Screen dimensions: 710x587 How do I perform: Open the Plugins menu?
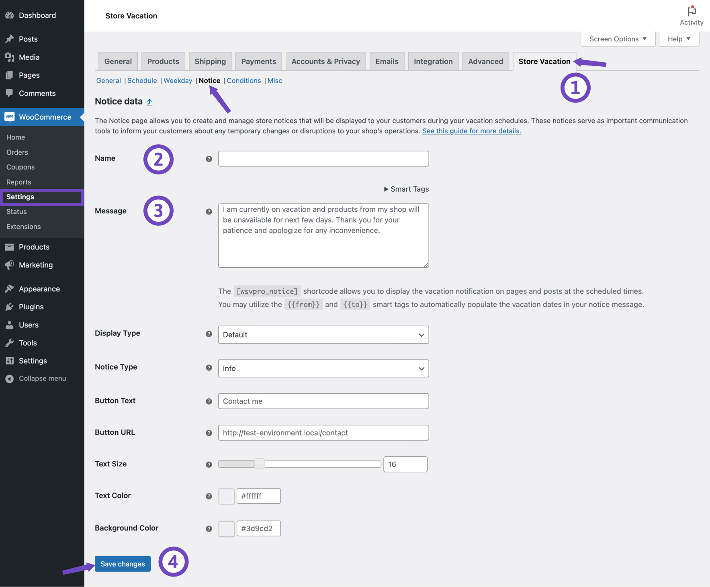[32, 307]
